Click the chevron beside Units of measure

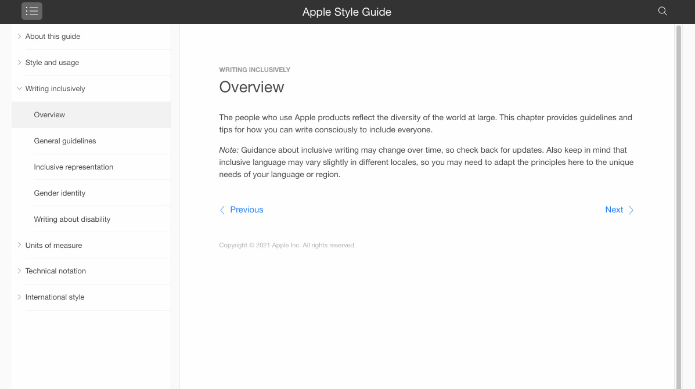(19, 245)
